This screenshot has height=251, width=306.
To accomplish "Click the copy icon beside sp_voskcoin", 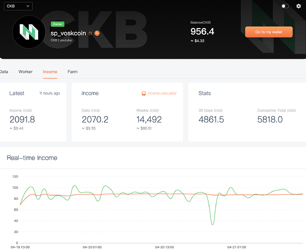I will click(90, 33).
